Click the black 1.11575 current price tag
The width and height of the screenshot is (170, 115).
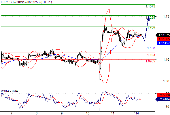[x=163, y=35]
